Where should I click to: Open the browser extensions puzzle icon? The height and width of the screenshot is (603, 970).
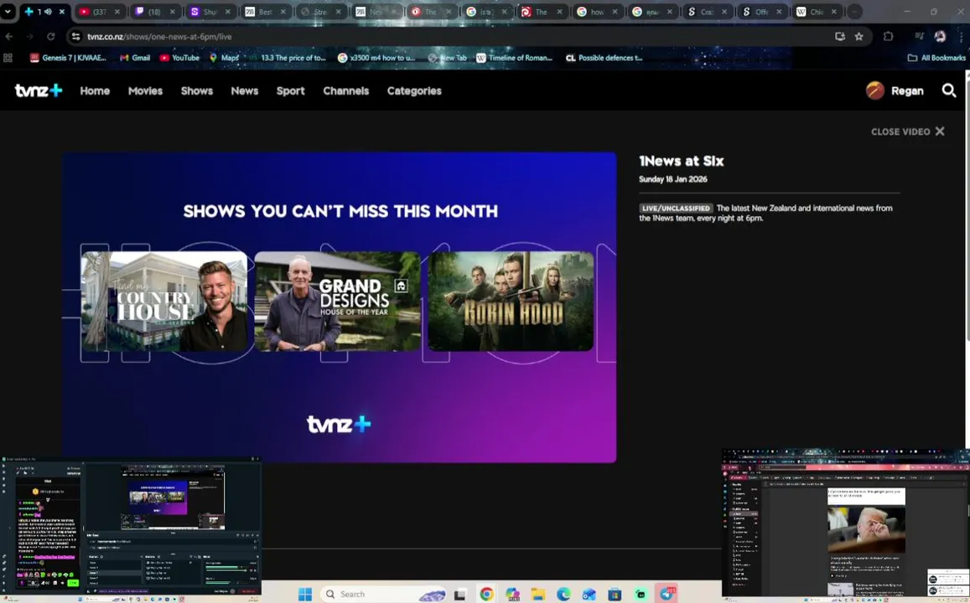(889, 37)
